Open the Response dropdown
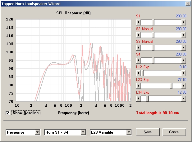Image resolution: width=192 pixels, height=142 pixels. point(38,132)
